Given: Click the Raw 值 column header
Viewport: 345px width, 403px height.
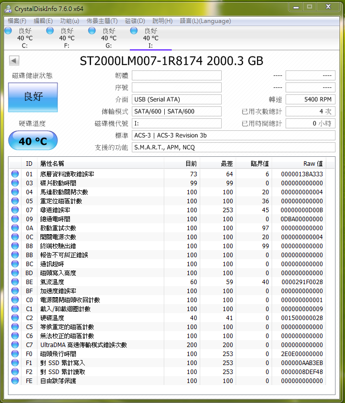Looking at the screenshot, I should click(x=299, y=163).
